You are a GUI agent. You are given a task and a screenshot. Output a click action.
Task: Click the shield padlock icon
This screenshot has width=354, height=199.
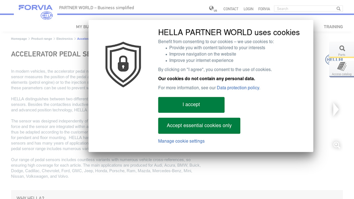[x=123, y=65]
